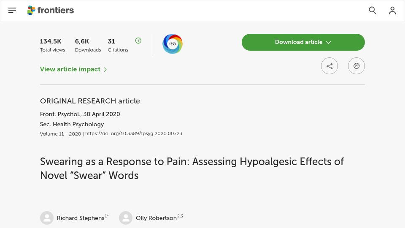This screenshot has height=228, width=405.
Task: Expand the Download article dropdown
Action: pyautogui.click(x=303, y=42)
